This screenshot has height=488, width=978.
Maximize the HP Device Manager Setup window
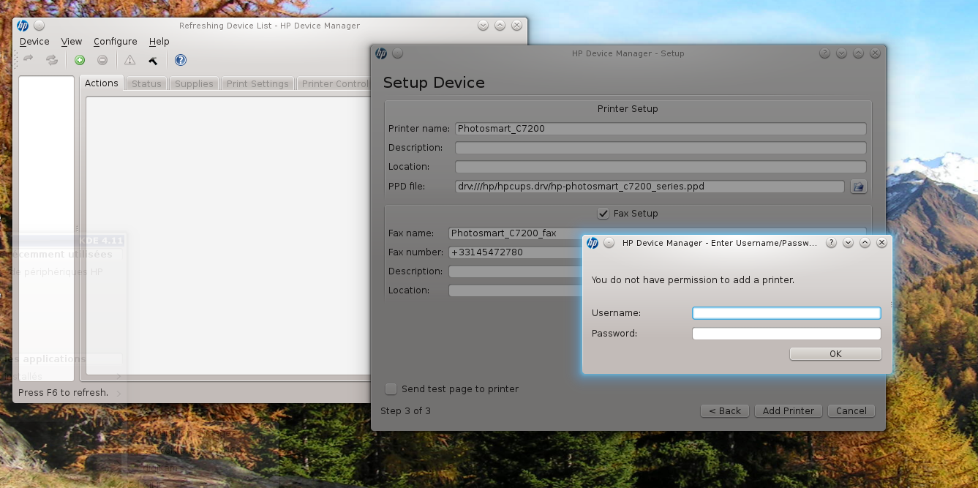(858, 53)
